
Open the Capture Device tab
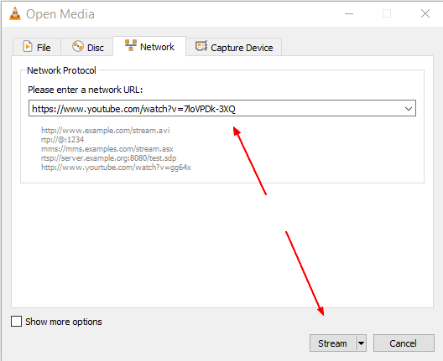tap(234, 47)
